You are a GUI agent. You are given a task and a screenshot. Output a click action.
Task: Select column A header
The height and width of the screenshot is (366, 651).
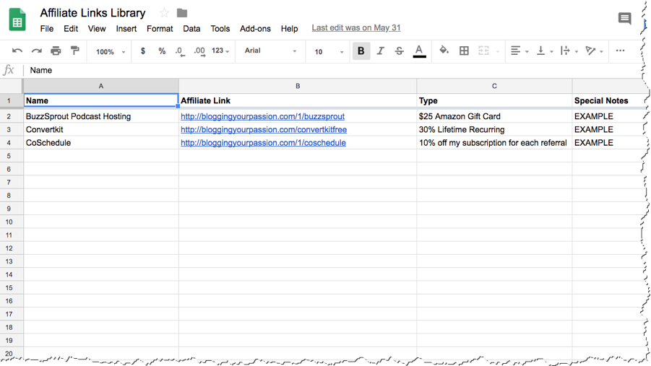coord(101,86)
